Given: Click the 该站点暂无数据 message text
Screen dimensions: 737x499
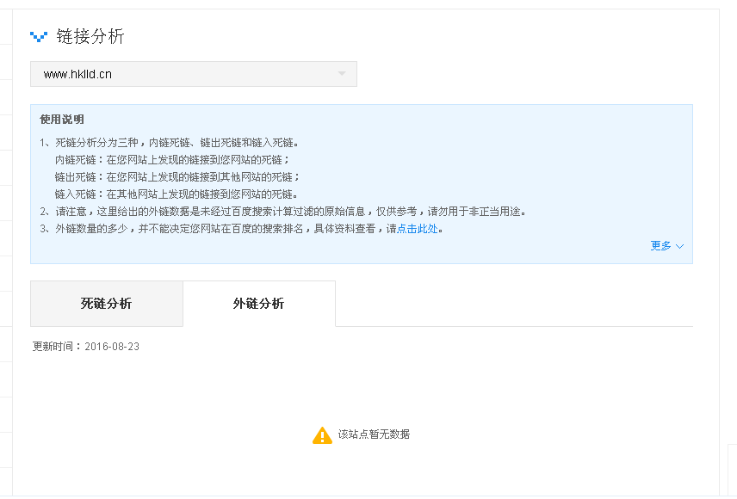Looking at the screenshot, I should pyautogui.click(x=374, y=434).
